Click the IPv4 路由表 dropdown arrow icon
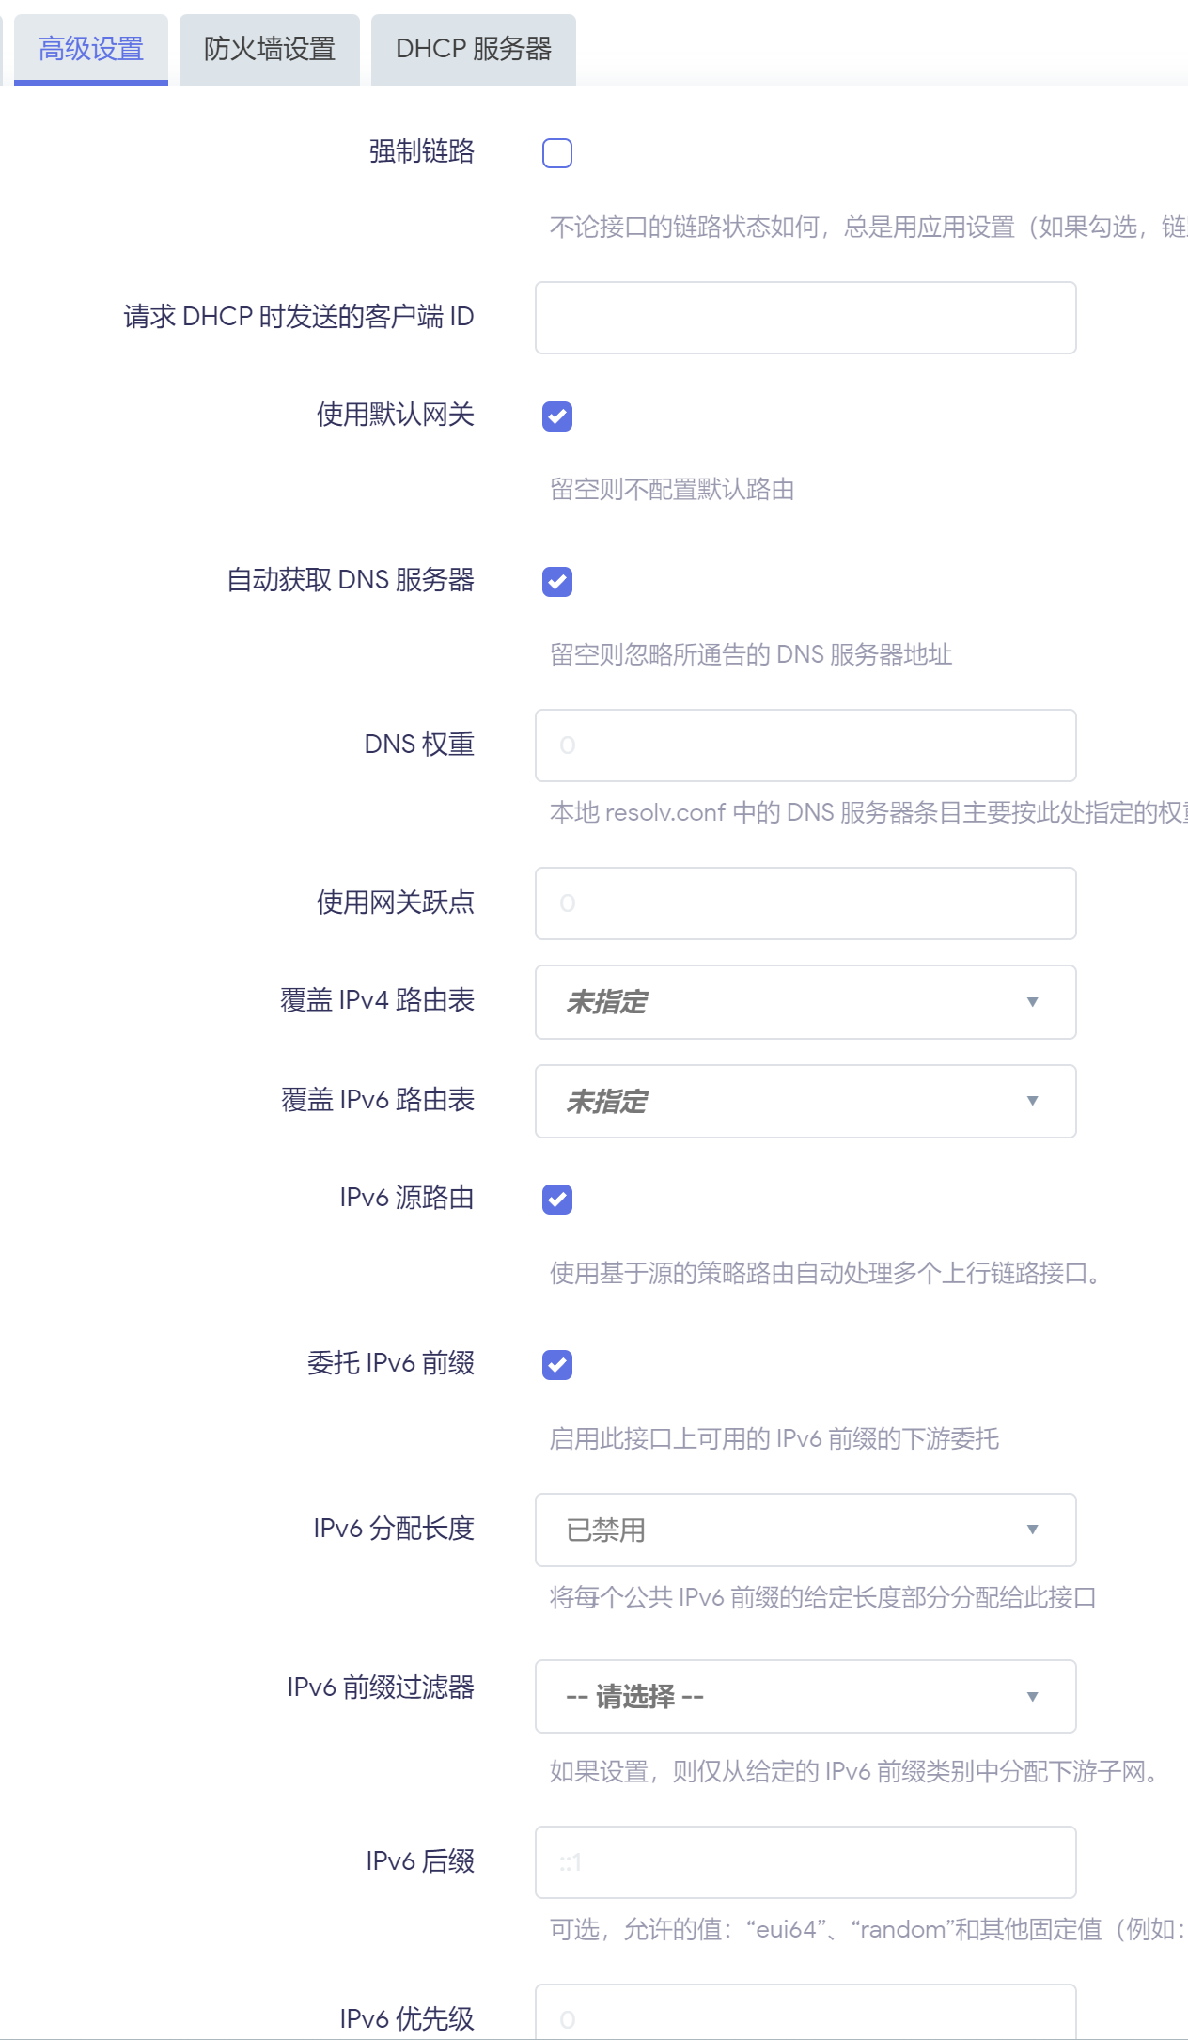1188x2040 pixels. (1033, 1002)
